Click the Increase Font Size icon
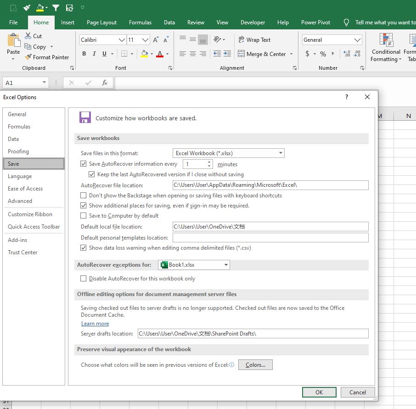The height and width of the screenshot is (409, 416). point(156,40)
